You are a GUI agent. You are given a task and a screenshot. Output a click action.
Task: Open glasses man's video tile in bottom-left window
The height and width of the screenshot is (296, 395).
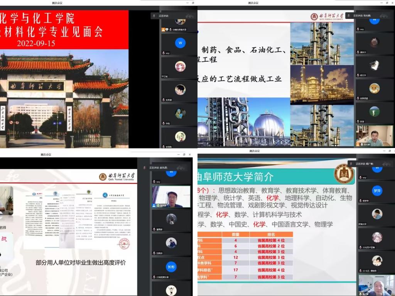pyautogui.click(x=171, y=197)
